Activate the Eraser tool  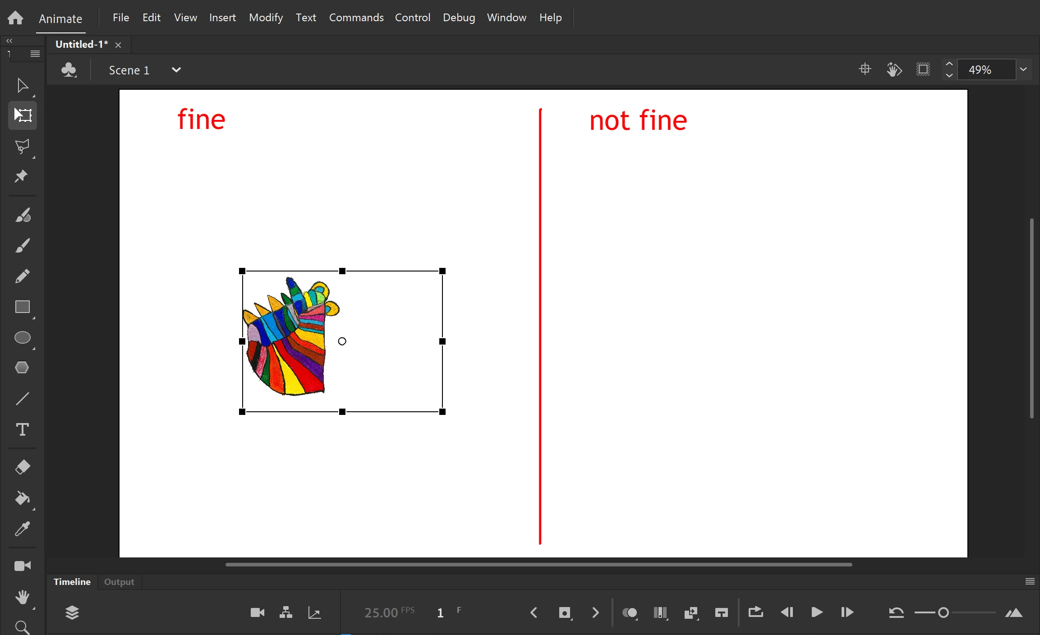coord(23,467)
